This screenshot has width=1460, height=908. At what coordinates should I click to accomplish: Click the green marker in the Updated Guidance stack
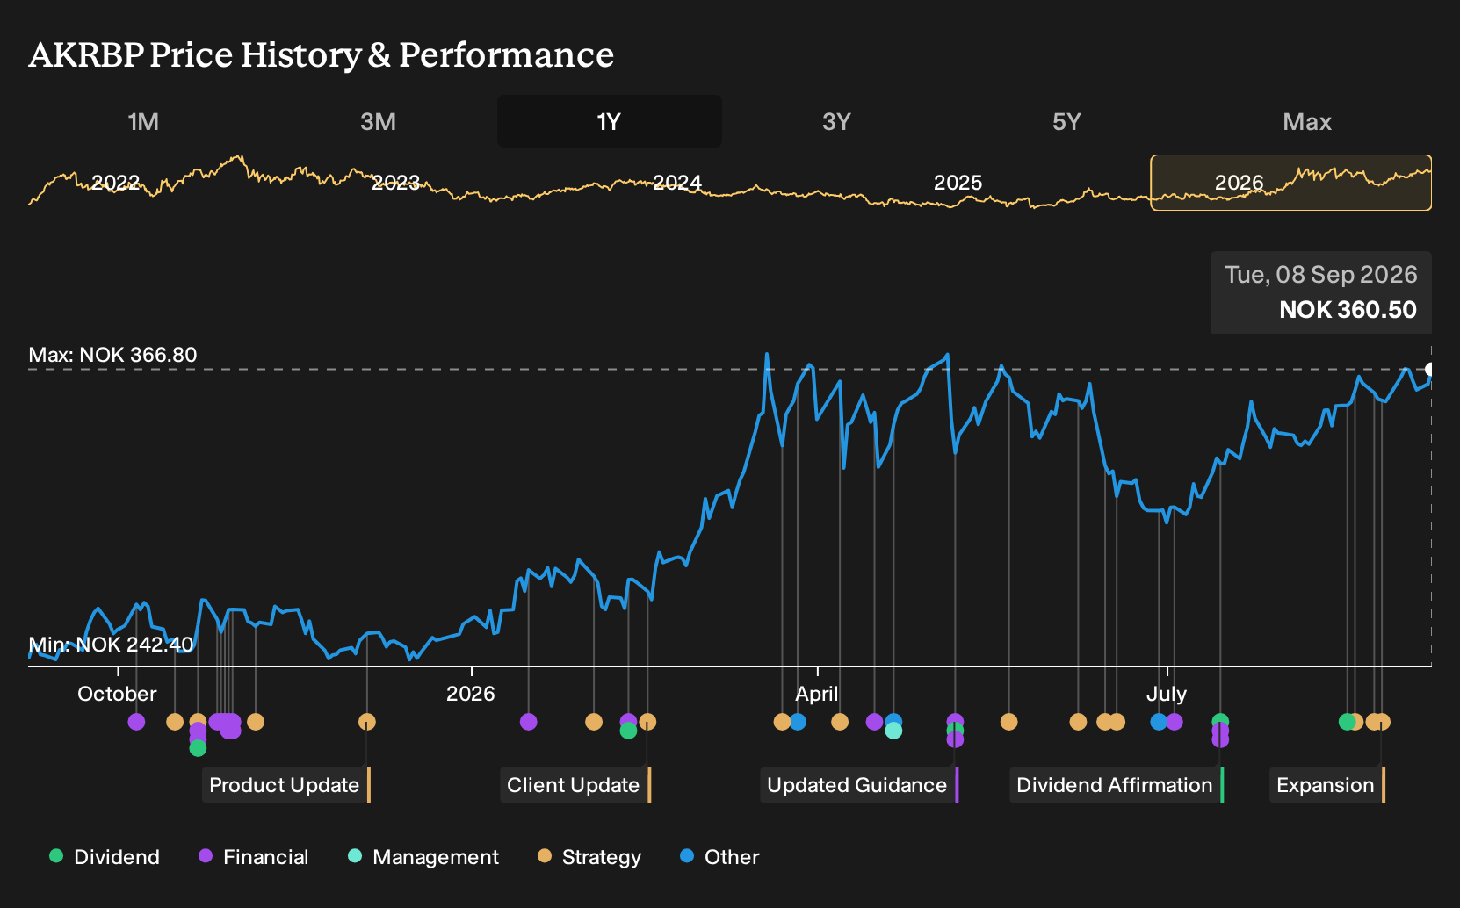[955, 731]
